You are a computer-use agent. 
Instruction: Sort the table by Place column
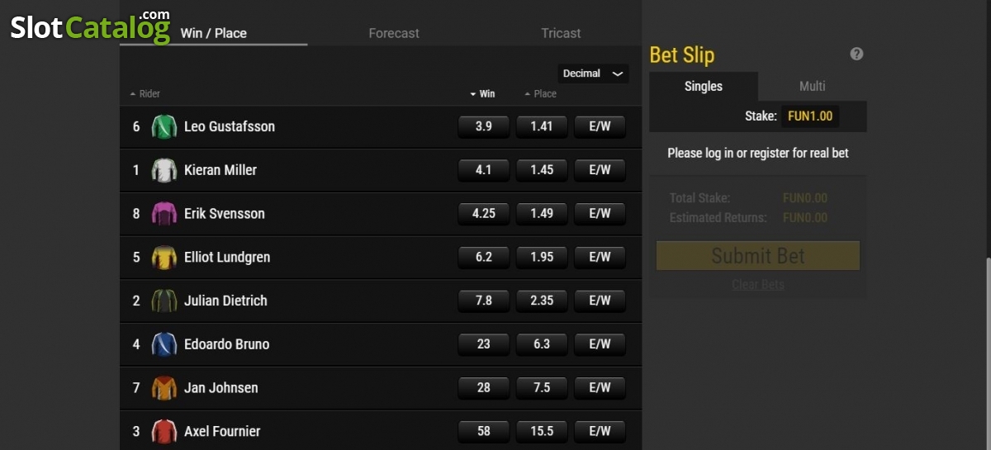click(x=540, y=94)
